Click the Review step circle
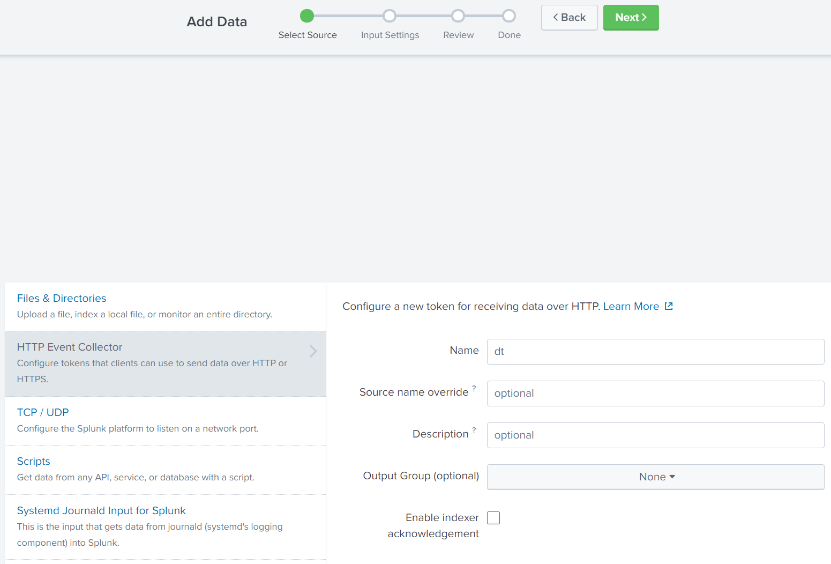831x564 pixels. [458, 16]
